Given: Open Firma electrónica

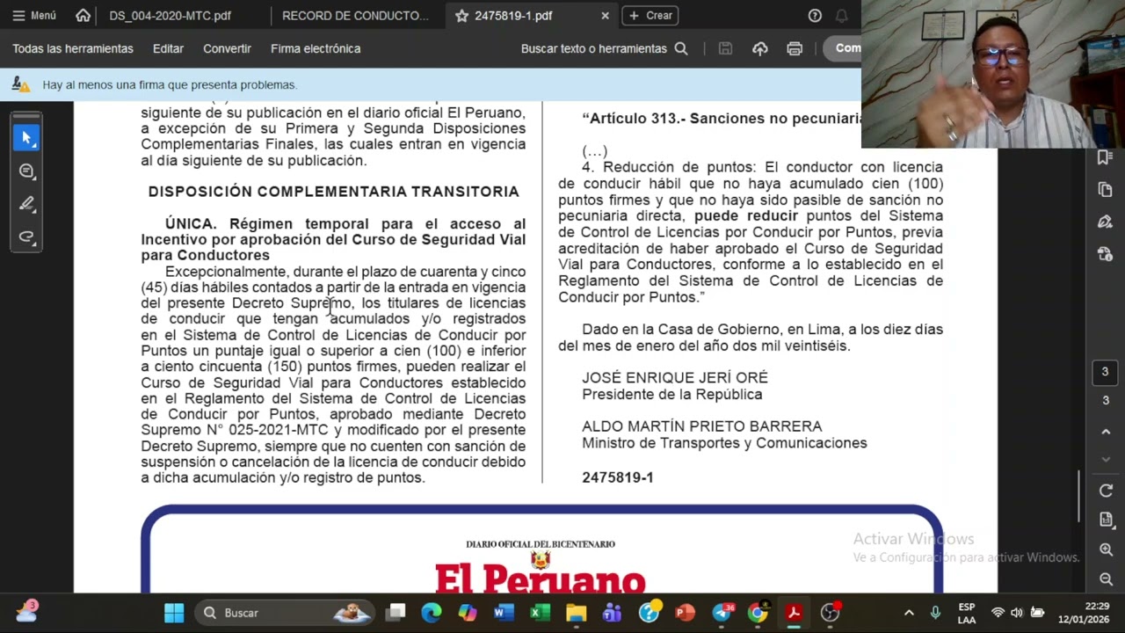Looking at the screenshot, I should [316, 48].
